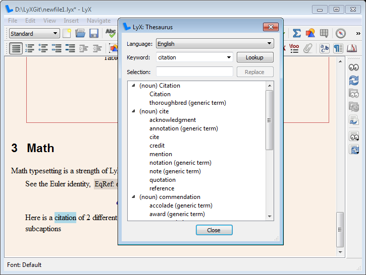Show more toolbar buttons via double-chevron
Screen dimensions: 366x275
click(x=358, y=34)
